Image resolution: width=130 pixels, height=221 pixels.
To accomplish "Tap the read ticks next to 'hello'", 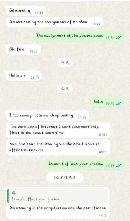I will click(x=118, y=104).
